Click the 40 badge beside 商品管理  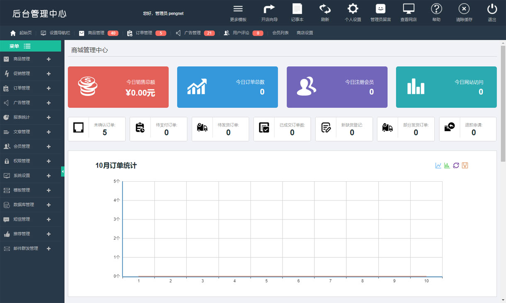(113, 33)
